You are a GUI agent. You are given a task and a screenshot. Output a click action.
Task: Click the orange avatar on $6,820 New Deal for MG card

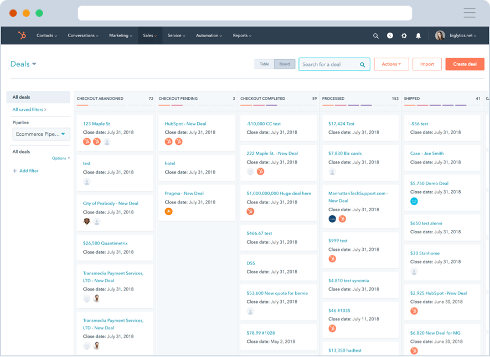coord(414,351)
